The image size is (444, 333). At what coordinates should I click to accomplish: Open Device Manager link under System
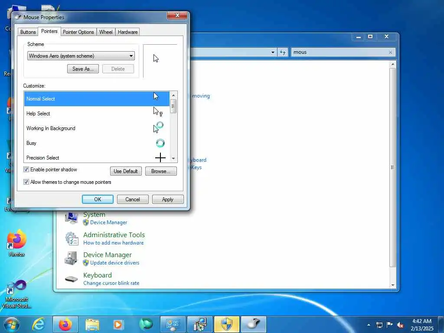(x=108, y=222)
